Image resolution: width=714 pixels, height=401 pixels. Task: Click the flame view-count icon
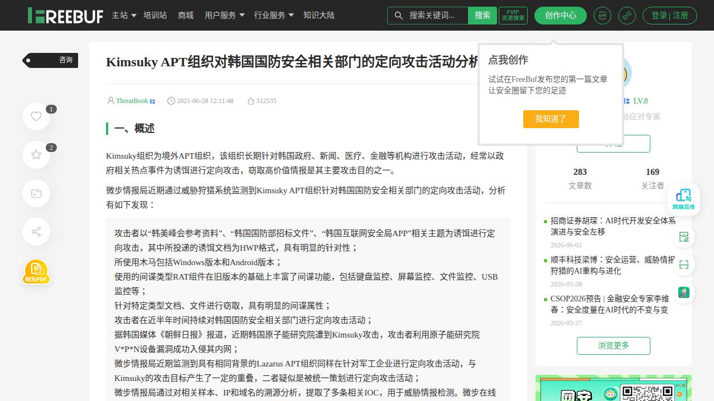tap(251, 101)
